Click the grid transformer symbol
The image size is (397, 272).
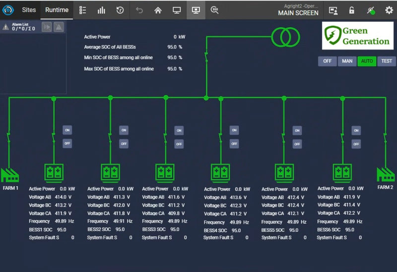pos(286,37)
